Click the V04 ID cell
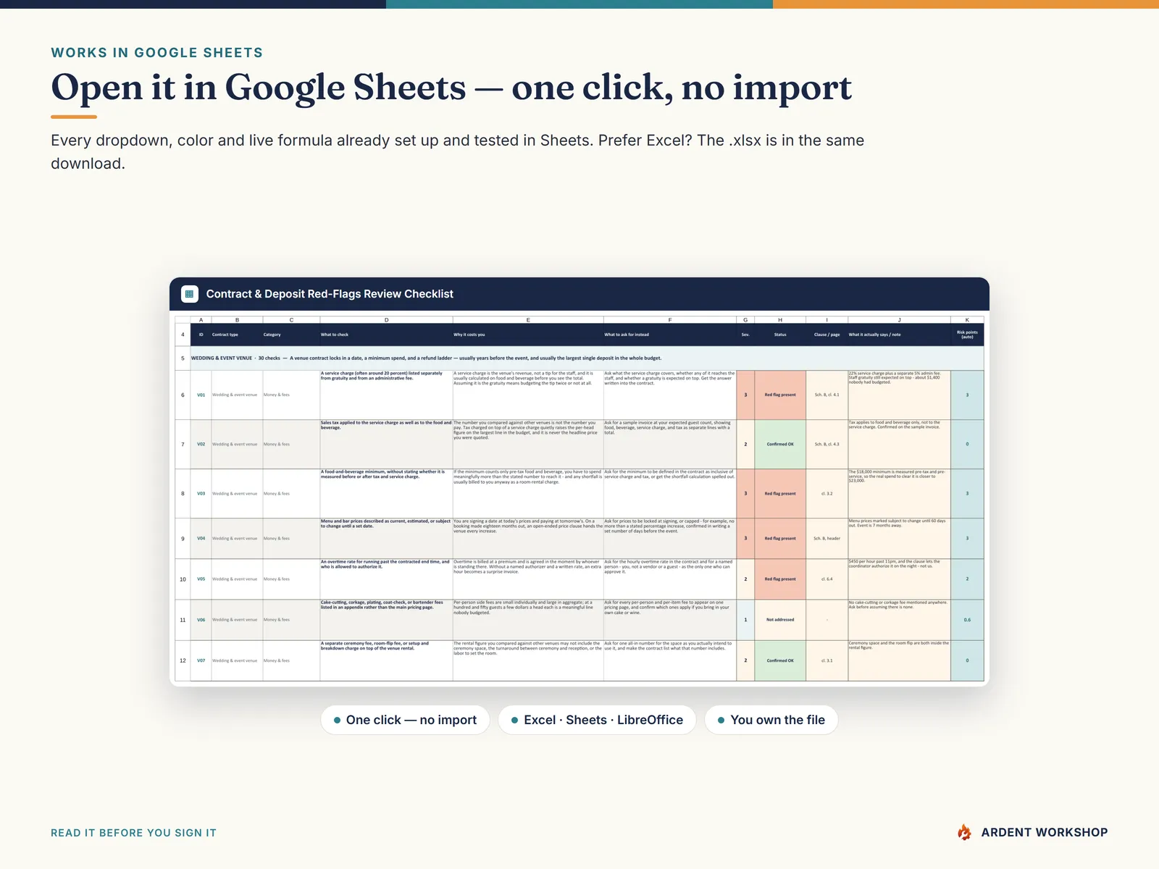Viewport: 1159px width, 869px height. coord(201,539)
